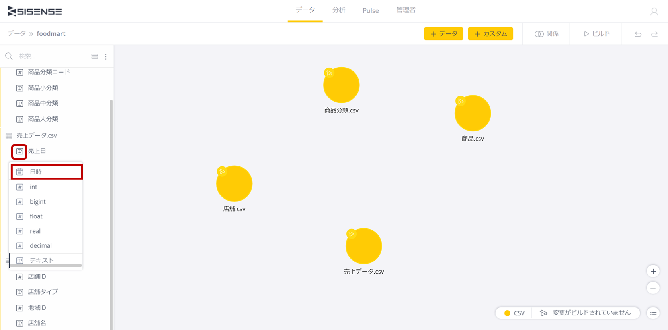Click the CSV legend indicator
Screen dimensions: 668x330
(x=514, y=313)
